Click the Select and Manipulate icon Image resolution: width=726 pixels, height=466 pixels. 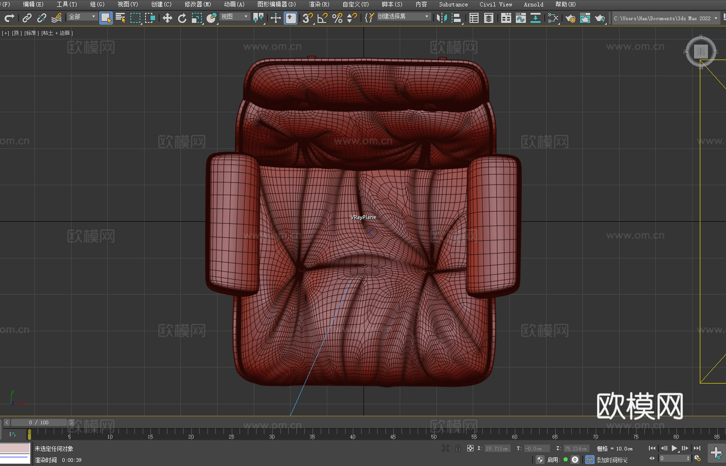(x=276, y=18)
